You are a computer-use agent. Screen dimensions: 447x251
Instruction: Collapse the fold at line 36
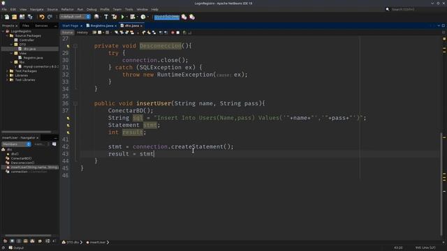(x=75, y=104)
